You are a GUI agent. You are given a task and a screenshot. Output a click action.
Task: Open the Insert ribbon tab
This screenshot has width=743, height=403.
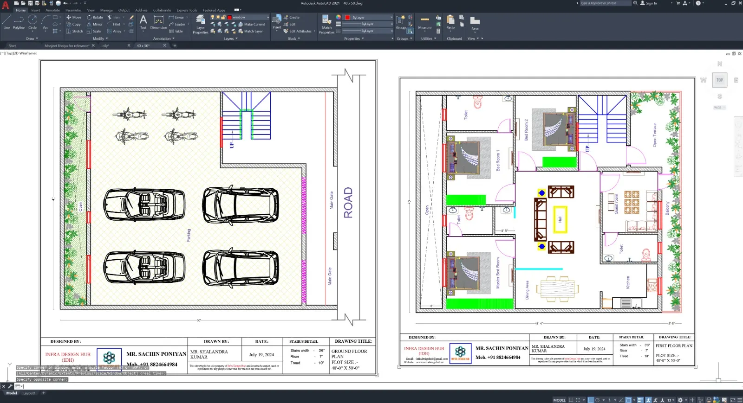pyautogui.click(x=35, y=10)
